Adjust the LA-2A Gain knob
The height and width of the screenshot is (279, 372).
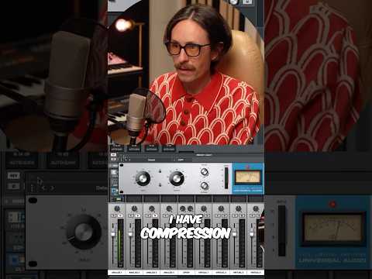(x=143, y=178)
